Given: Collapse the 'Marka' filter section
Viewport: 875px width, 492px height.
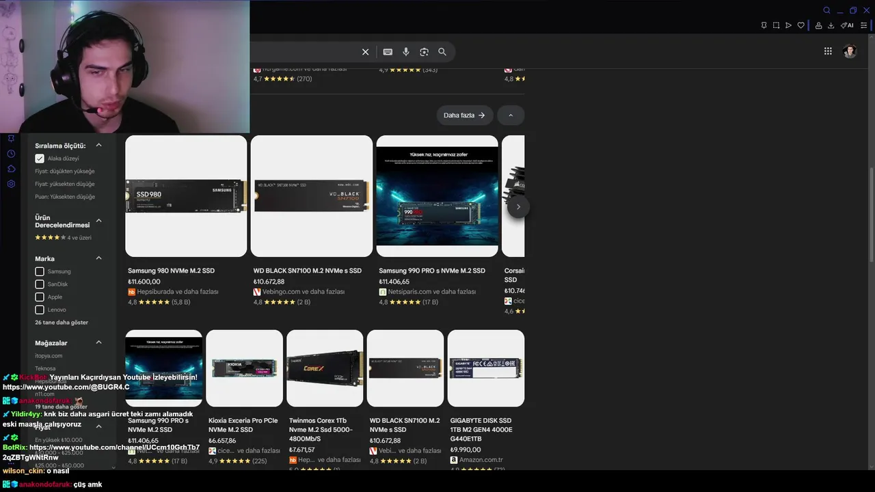Looking at the screenshot, I should pos(98,258).
